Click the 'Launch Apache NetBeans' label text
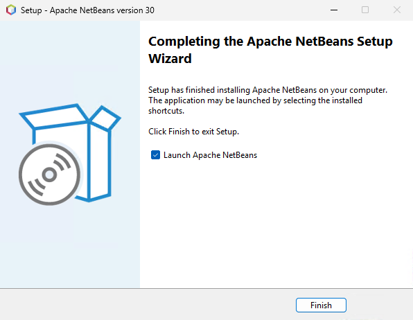The image size is (413, 320). click(x=210, y=155)
